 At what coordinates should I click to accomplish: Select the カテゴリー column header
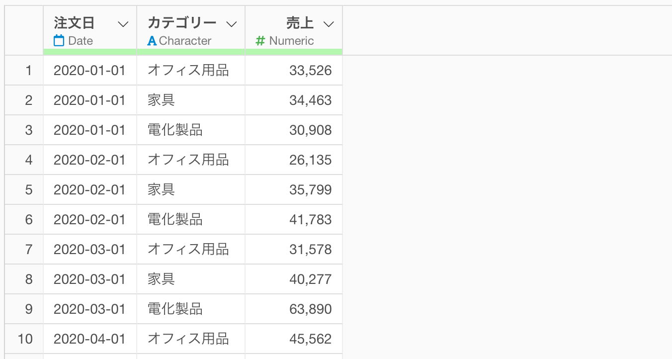[x=191, y=27]
